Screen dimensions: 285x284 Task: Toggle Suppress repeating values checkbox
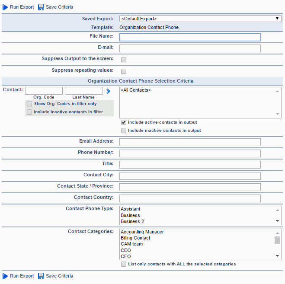pos(124,71)
